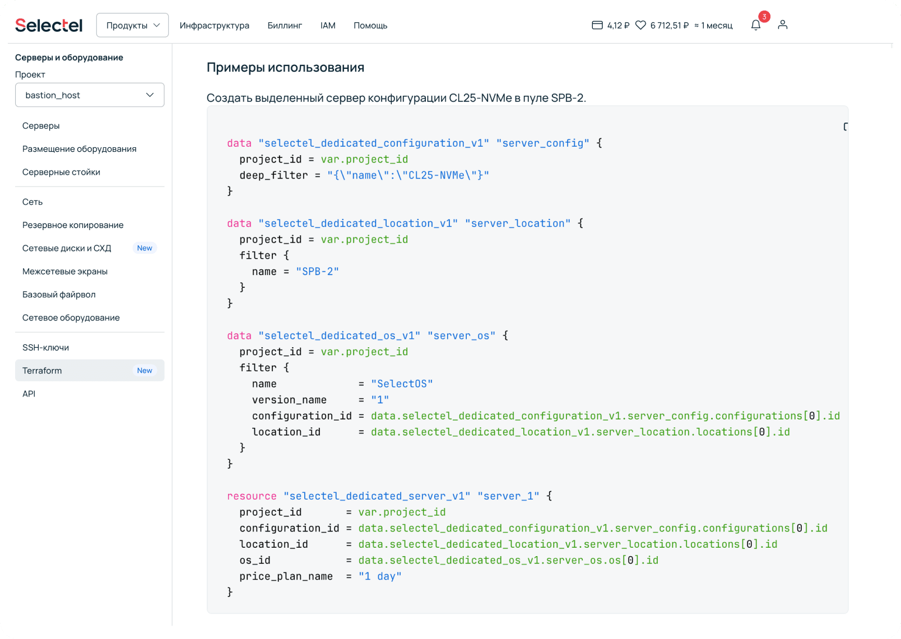Click the "SelectOS" value in code
This screenshot has height=639, width=901.
coord(402,384)
